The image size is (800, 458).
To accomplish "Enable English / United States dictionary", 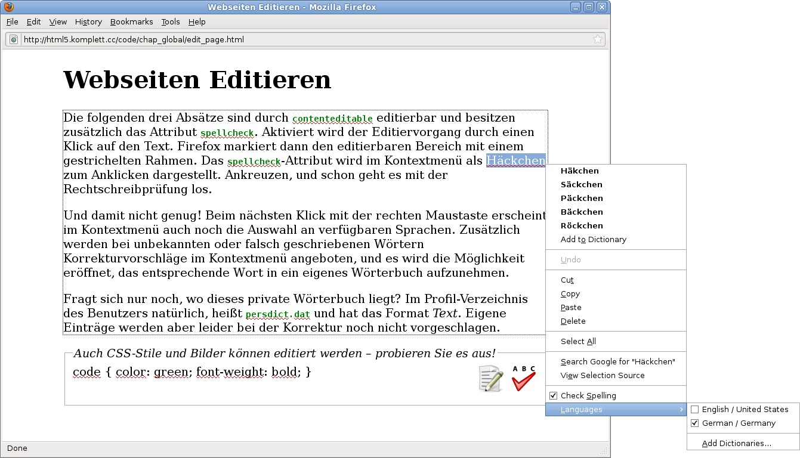I will [694, 409].
